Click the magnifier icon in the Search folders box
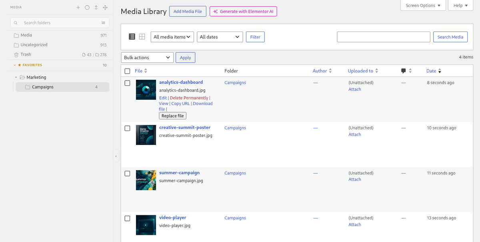480x242 pixels. pos(16,23)
